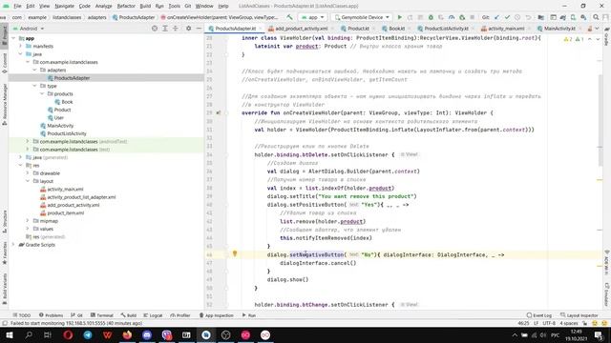Open the Refactor menu

tap(126, 6)
